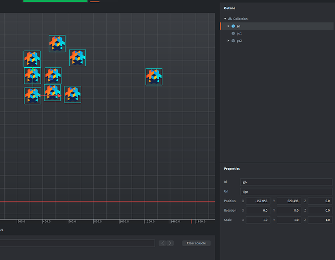Select go2 in the Outline tree

click(x=239, y=41)
